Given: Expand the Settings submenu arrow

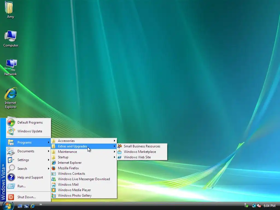Looking at the screenshot, I should [48, 160].
